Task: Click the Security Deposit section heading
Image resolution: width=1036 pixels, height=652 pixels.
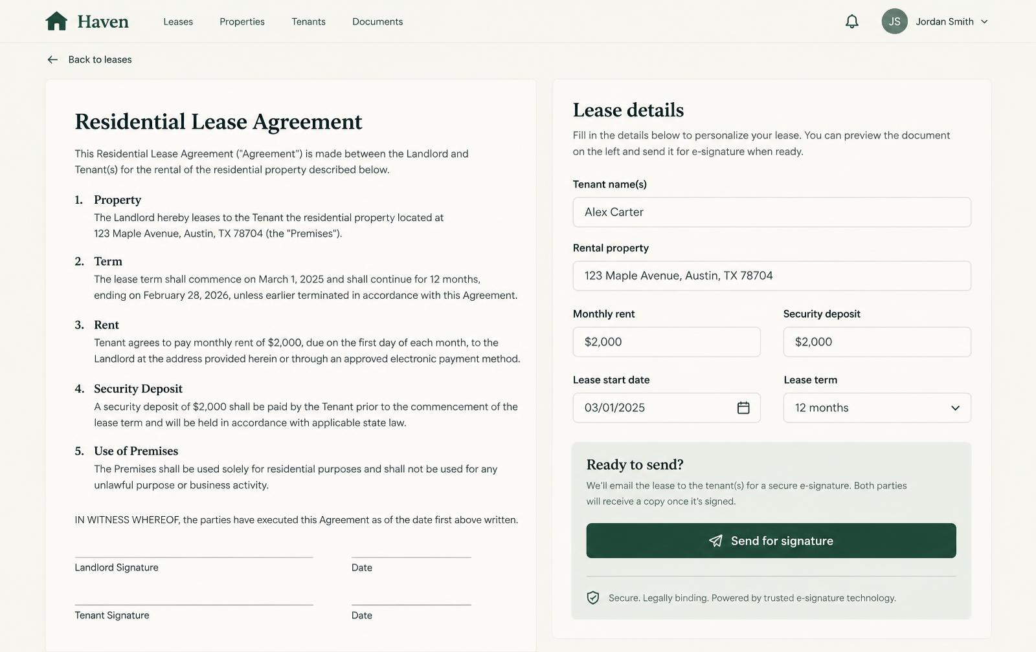Action: [138, 389]
